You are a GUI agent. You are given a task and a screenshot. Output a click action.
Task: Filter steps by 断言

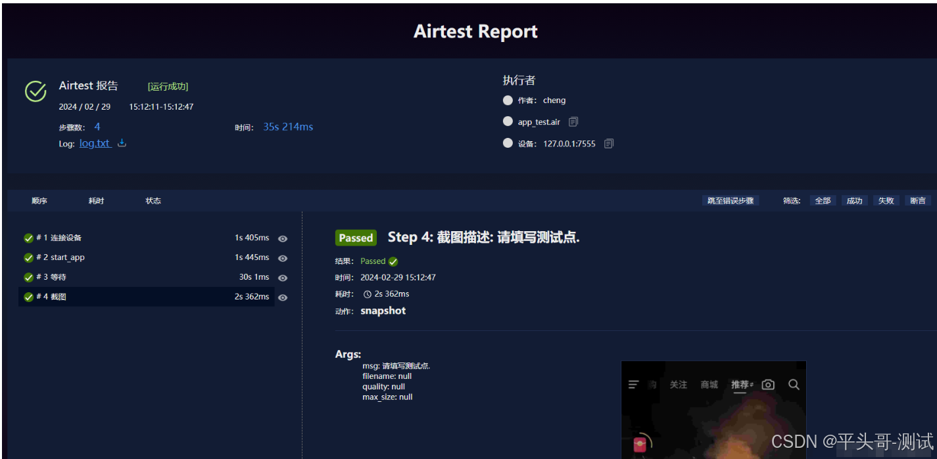pos(918,201)
